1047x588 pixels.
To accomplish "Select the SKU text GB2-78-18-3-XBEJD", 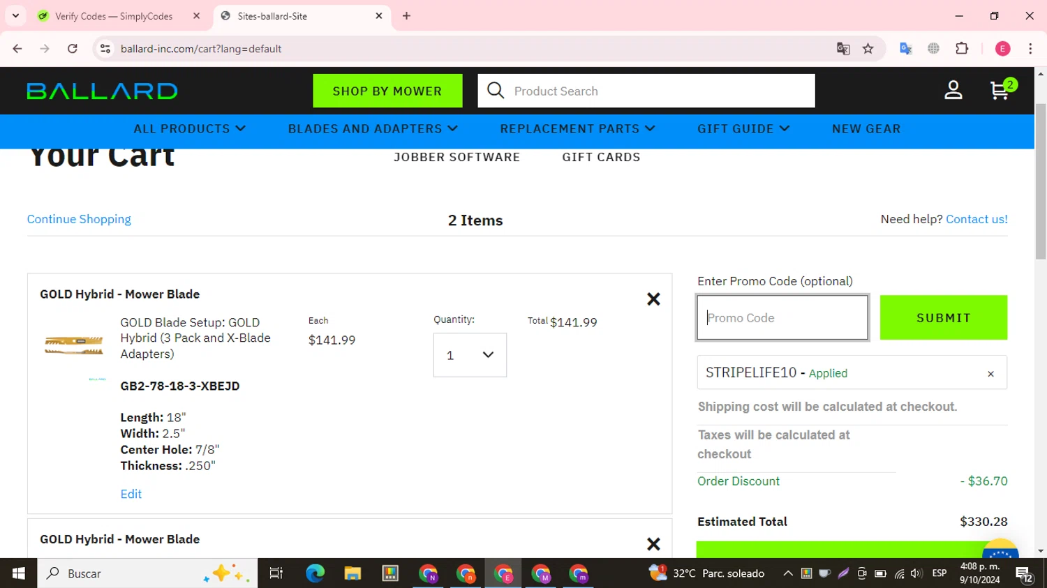I will coord(180,386).
